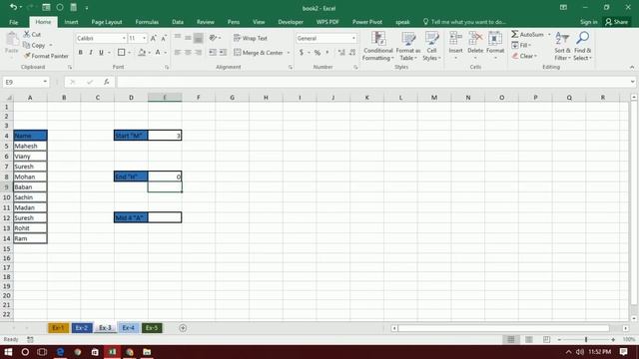Switch to Page Layout view icon
Viewport: 639px width, 359px height.
tap(528, 339)
